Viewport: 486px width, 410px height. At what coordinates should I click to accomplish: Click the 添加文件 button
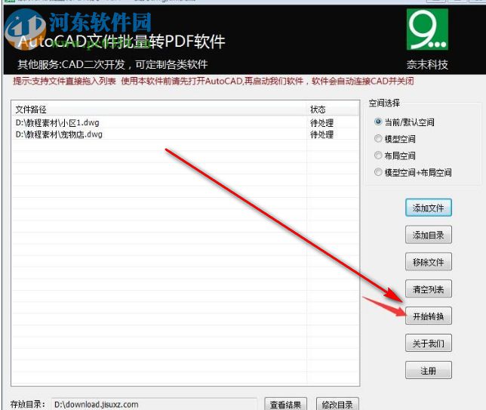(429, 208)
